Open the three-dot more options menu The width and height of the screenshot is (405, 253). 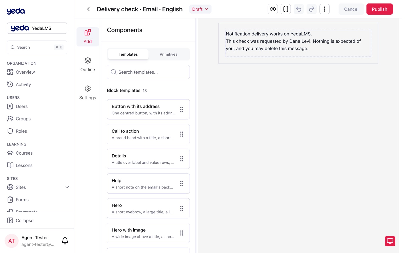[325, 9]
